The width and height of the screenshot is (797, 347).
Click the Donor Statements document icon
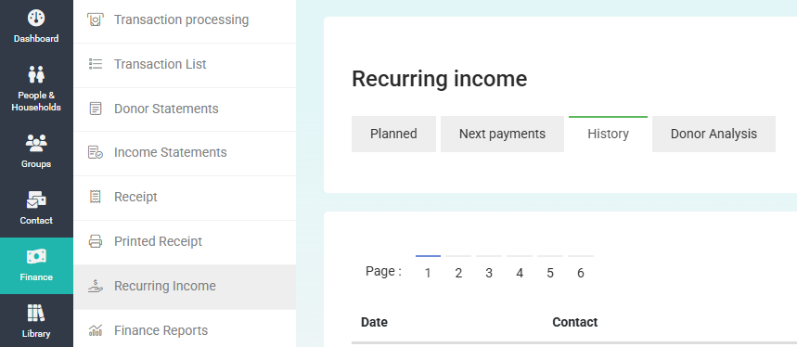pyautogui.click(x=95, y=109)
